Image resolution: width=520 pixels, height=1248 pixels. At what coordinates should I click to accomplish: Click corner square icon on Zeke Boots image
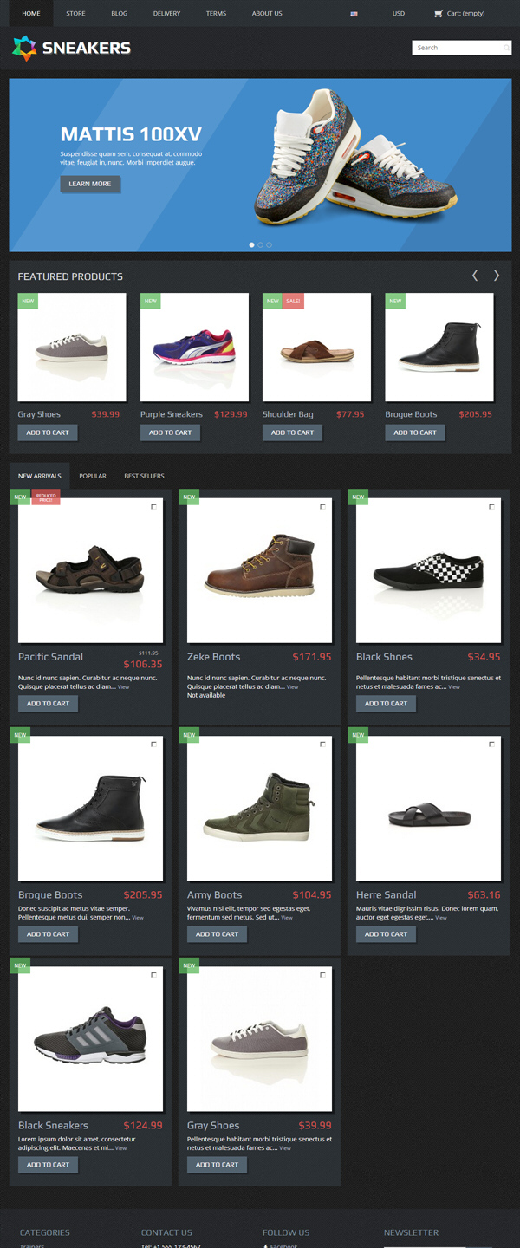pyautogui.click(x=322, y=506)
